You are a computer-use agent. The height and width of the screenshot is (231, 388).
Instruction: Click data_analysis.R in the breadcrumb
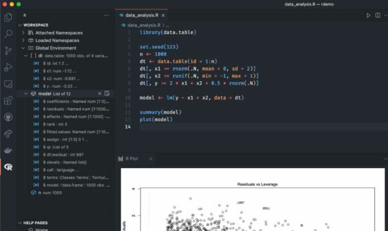pyautogui.click(x=144, y=25)
